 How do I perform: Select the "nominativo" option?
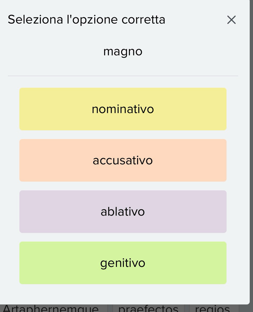123,109
